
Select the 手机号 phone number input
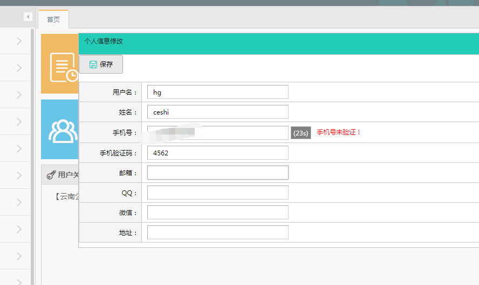pyautogui.click(x=217, y=132)
